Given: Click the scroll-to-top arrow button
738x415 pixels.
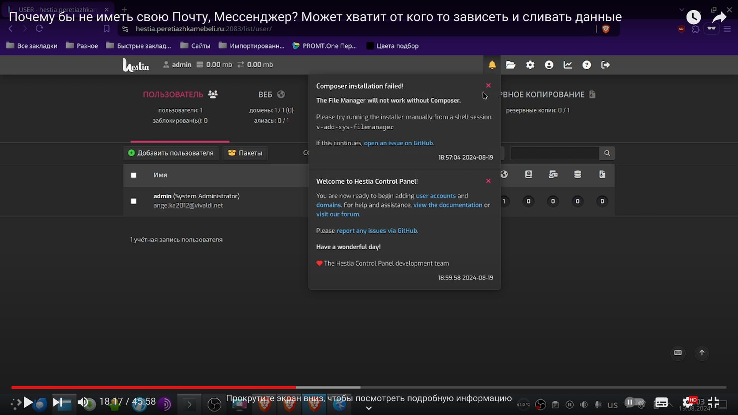Looking at the screenshot, I should [x=702, y=353].
